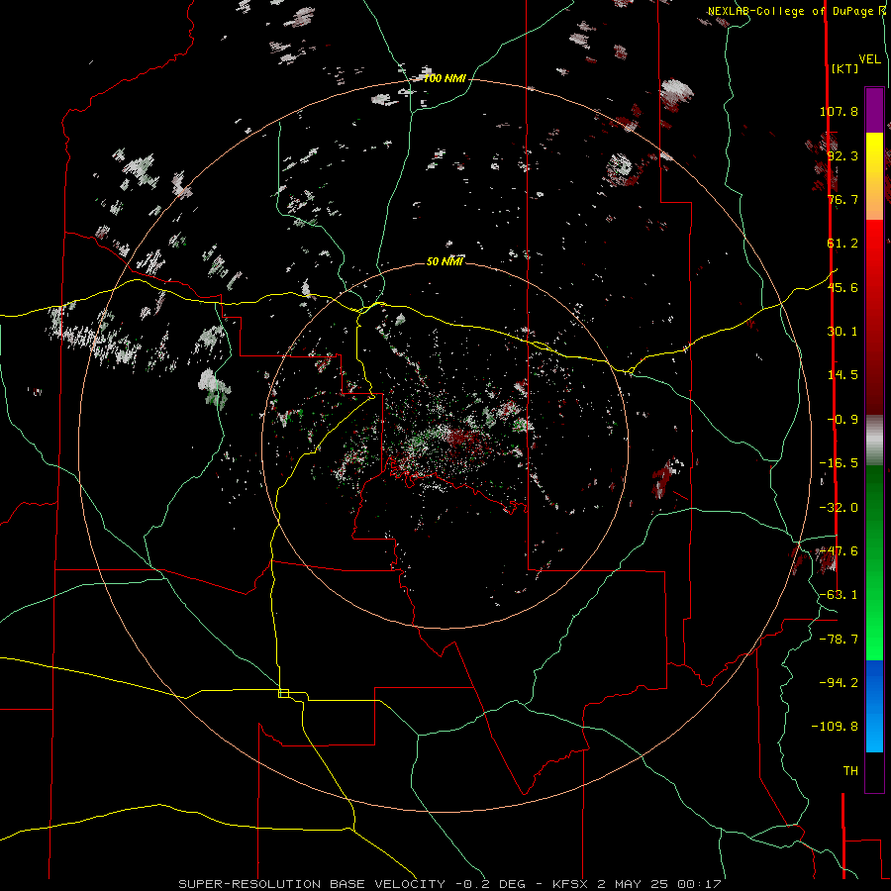Click the -63.1 velocity scale value
The image size is (891, 891).
pos(839,595)
